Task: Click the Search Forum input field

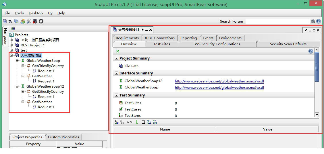Action: [277, 21]
